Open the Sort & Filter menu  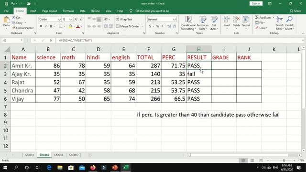click(x=280, y=23)
